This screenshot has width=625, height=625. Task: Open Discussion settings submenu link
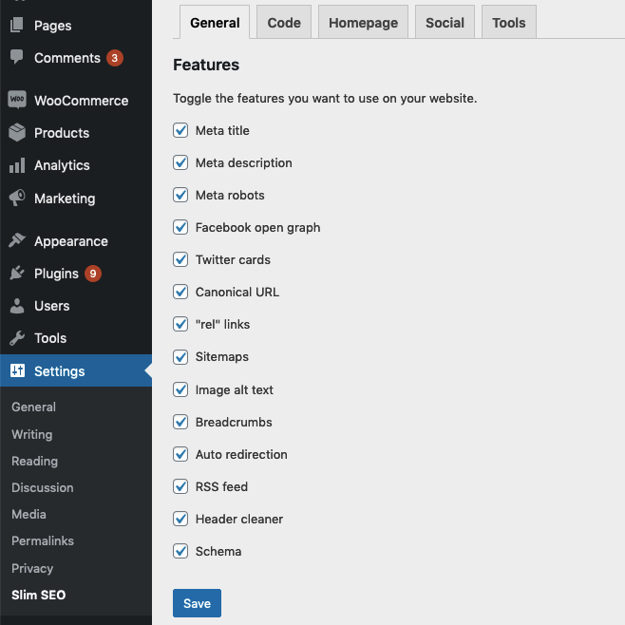[42, 487]
